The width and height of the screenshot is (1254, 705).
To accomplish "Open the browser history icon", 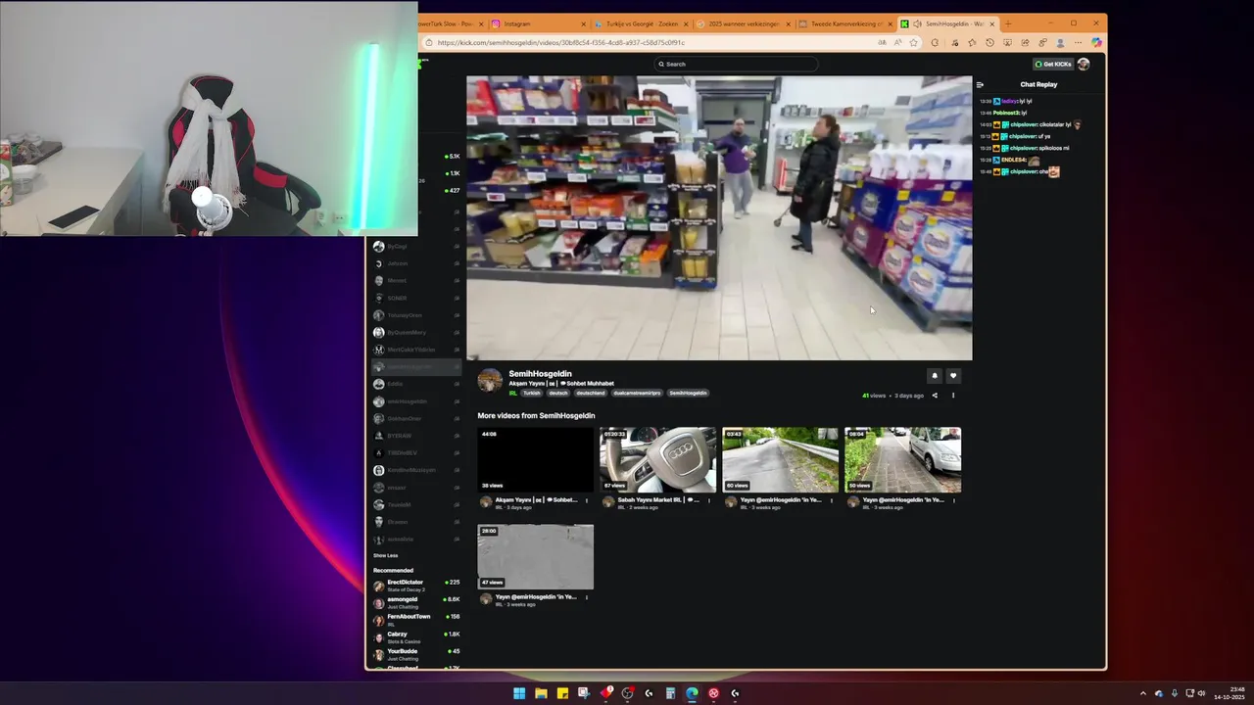I will point(989,43).
